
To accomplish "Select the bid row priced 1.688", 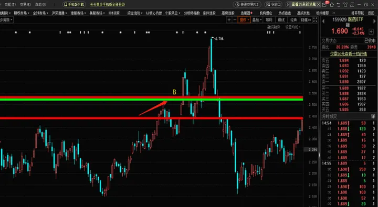I will pos(349,94).
